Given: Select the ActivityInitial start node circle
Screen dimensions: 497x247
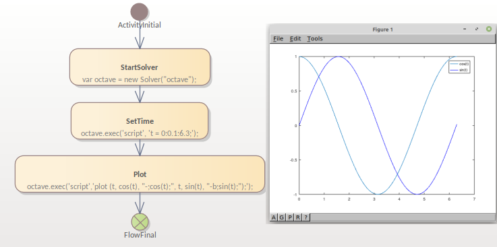Looking at the screenshot, I should pyautogui.click(x=139, y=11).
